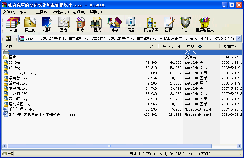Click the 解压到 (Extract to) toolbar icon

(x=30, y=24)
